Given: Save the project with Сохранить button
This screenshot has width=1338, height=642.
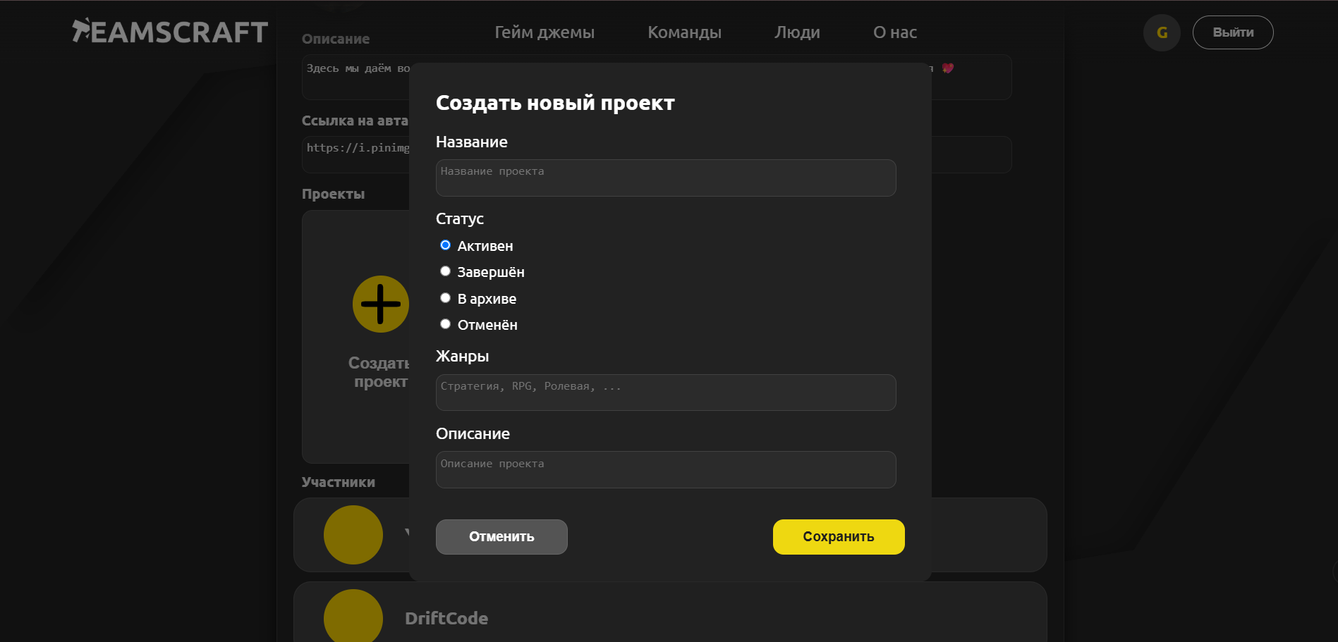Looking at the screenshot, I should point(839,537).
